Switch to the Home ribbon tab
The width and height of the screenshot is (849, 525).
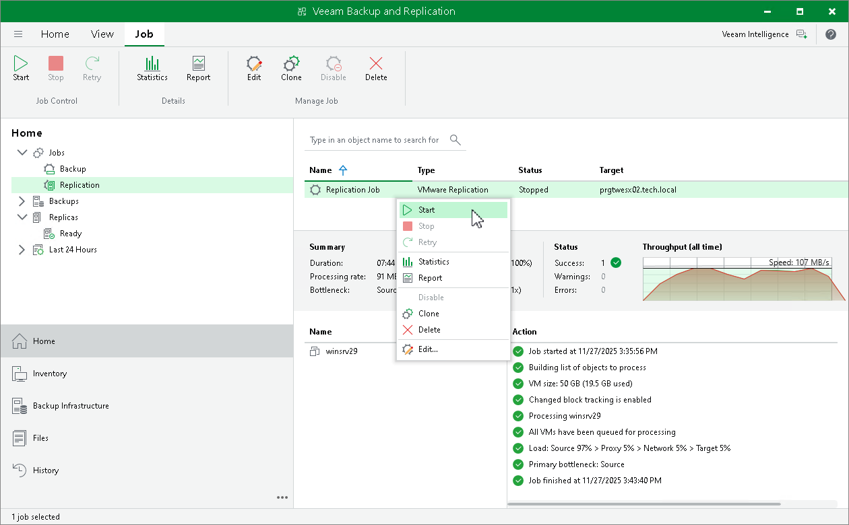coord(55,34)
